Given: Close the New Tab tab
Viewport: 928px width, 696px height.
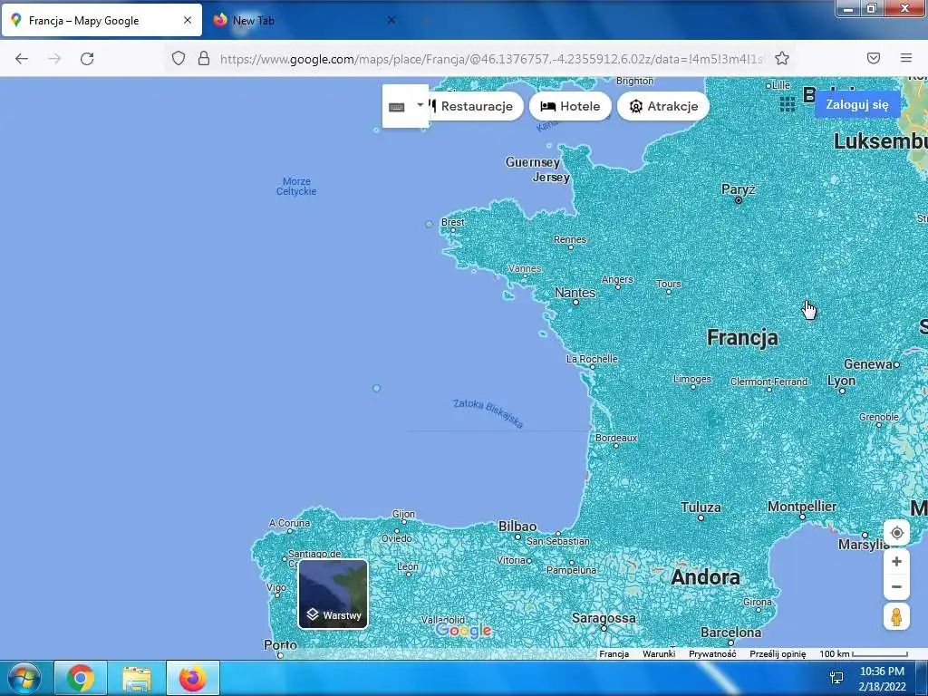Looking at the screenshot, I should click(391, 20).
